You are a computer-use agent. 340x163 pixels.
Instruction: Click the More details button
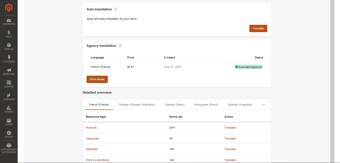pyautogui.click(x=97, y=79)
